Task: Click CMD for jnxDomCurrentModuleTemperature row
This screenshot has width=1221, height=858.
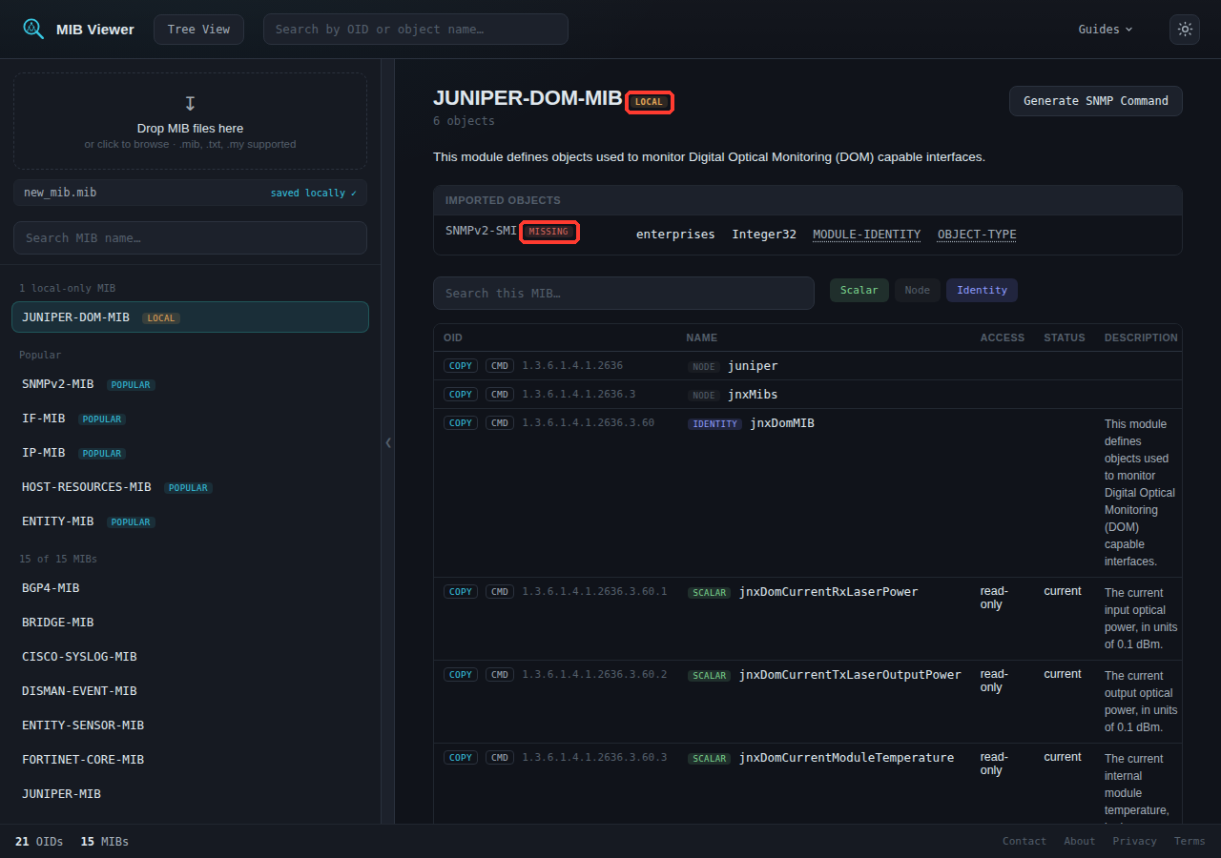Action: (x=500, y=758)
